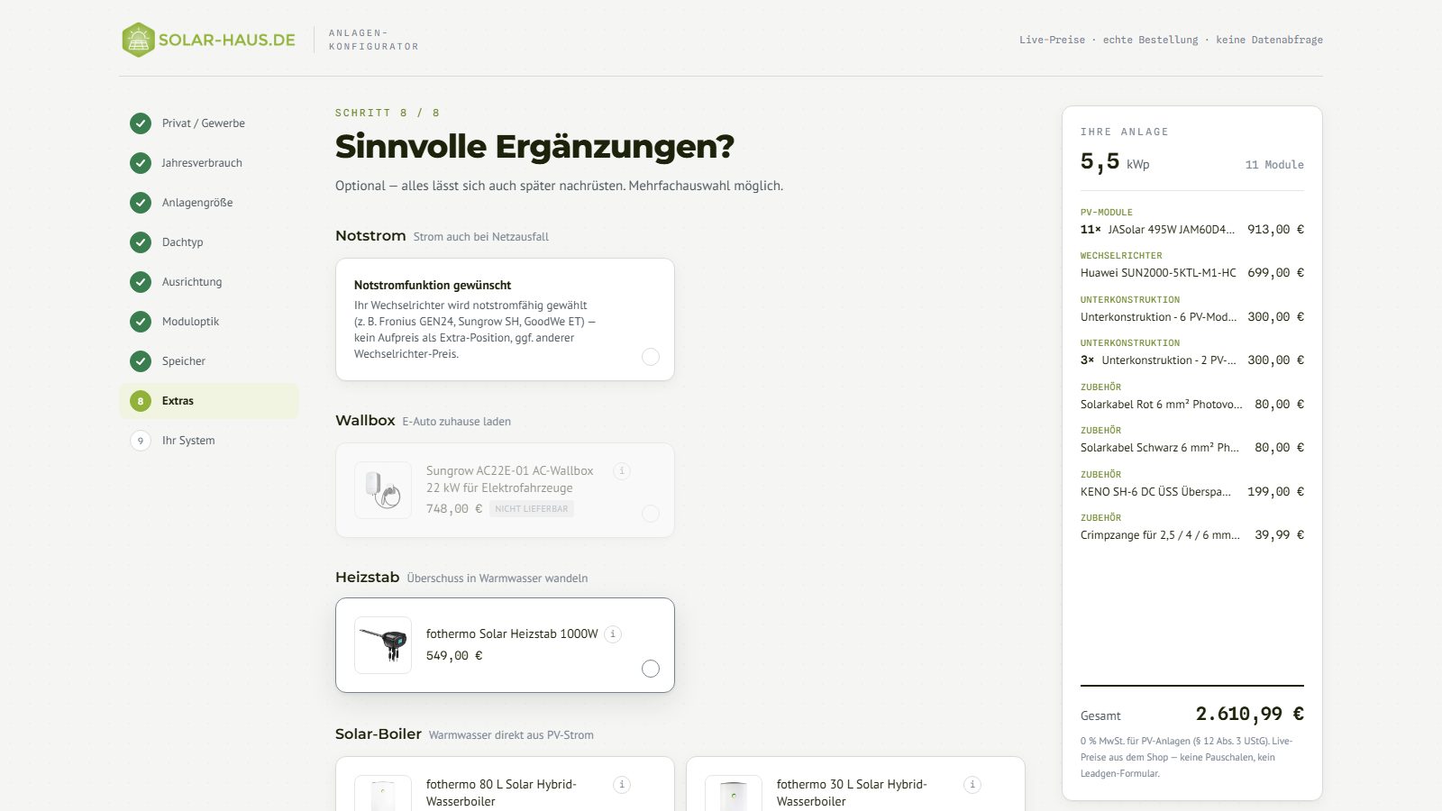The image size is (1442, 811).
Task: Open info for Sungrow AC22E-01 AC-Wallbox
Action: coord(622,470)
